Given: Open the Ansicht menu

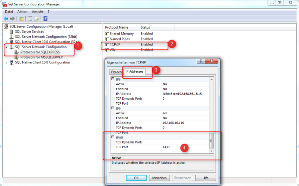Looking at the screenshot, I should pyautogui.click(x=38, y=12).
